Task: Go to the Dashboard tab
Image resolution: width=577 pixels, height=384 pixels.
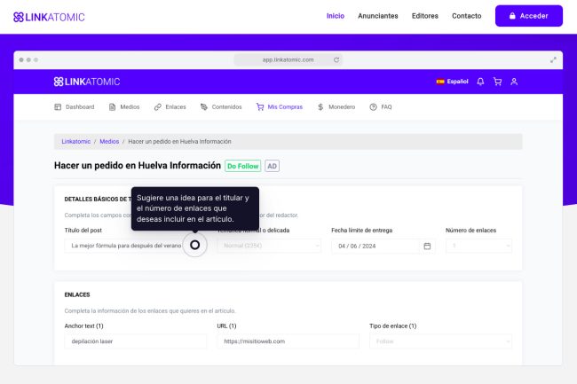Action: pos(75,106)
